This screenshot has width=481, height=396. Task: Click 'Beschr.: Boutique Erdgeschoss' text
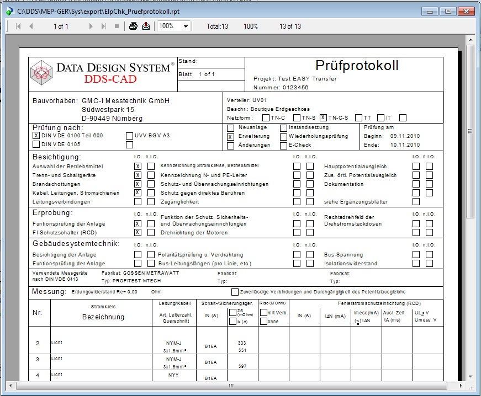(x=268, y=109)
